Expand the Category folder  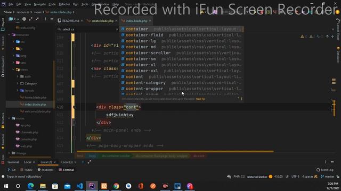(18, 83)
